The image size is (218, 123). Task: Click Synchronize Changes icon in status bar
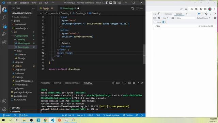15,115
